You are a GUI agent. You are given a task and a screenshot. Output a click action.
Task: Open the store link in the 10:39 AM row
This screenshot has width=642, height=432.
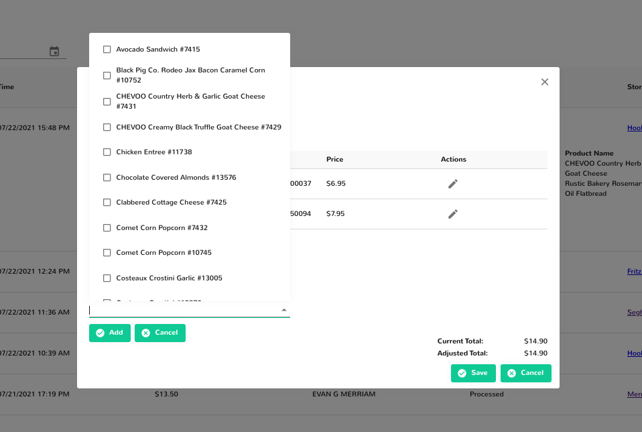point(634,354)
